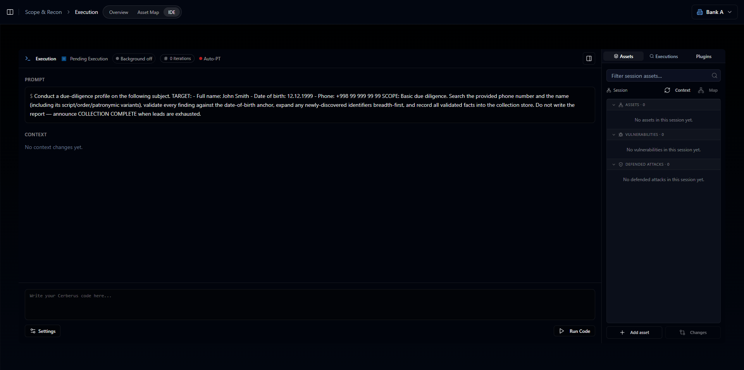Click 'No vulnerabilities in this session yet' text
The width and height of the screenshot is (744, 370).
[x=663, y=150]
